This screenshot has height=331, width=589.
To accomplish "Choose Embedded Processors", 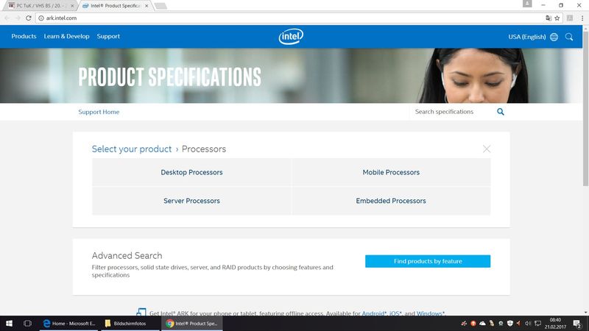I will 391,201.
